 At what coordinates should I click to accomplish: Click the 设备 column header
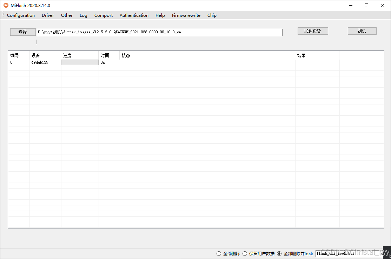[x=45, y=55]
